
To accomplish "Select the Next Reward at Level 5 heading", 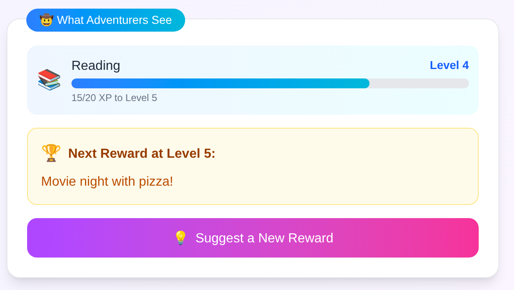I will tap(141, 153).
